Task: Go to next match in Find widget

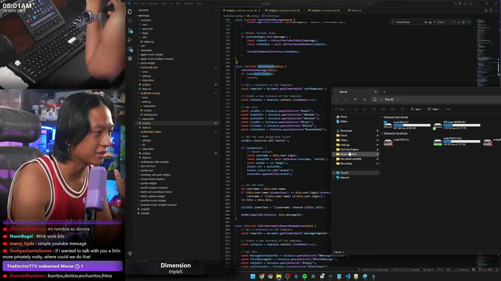Action: tap(460, 22)
